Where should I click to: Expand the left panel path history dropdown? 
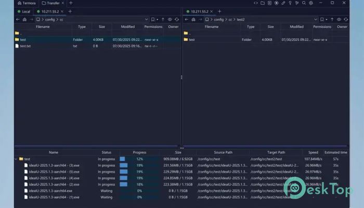pyautogui.click(x=147, y=20)
